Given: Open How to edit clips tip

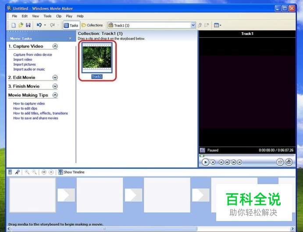Looking at the screenshot, I should [x=25, y=109].
